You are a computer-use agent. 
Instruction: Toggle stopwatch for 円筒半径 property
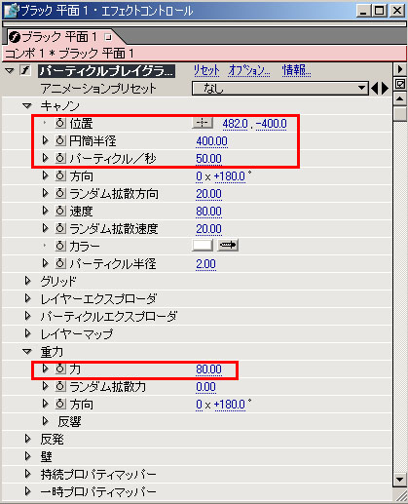pos(60,140)
